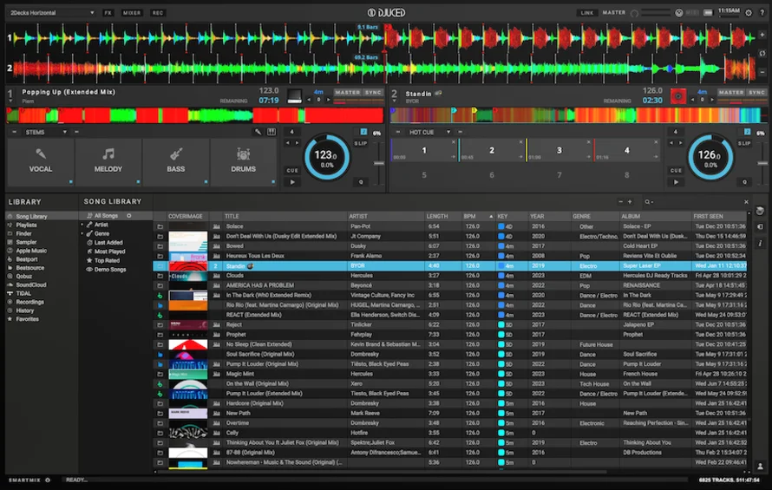772x490 pixels.
Task: Click the piano keys icon on deck 1
Action: [272, 132]
